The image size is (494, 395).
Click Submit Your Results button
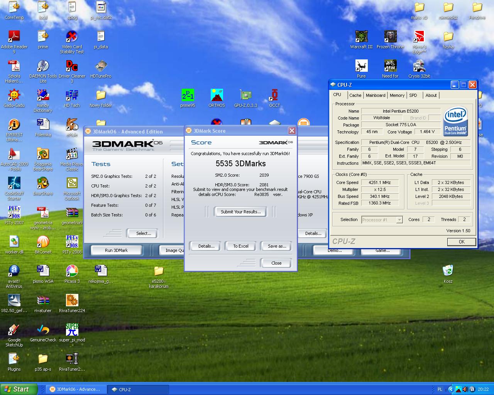click(240, 211)
